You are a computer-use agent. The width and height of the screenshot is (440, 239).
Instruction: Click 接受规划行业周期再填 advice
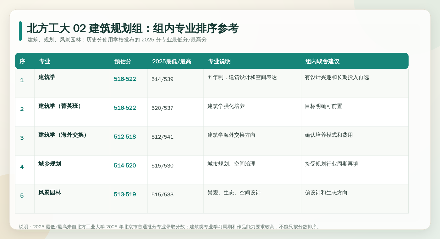332,164
